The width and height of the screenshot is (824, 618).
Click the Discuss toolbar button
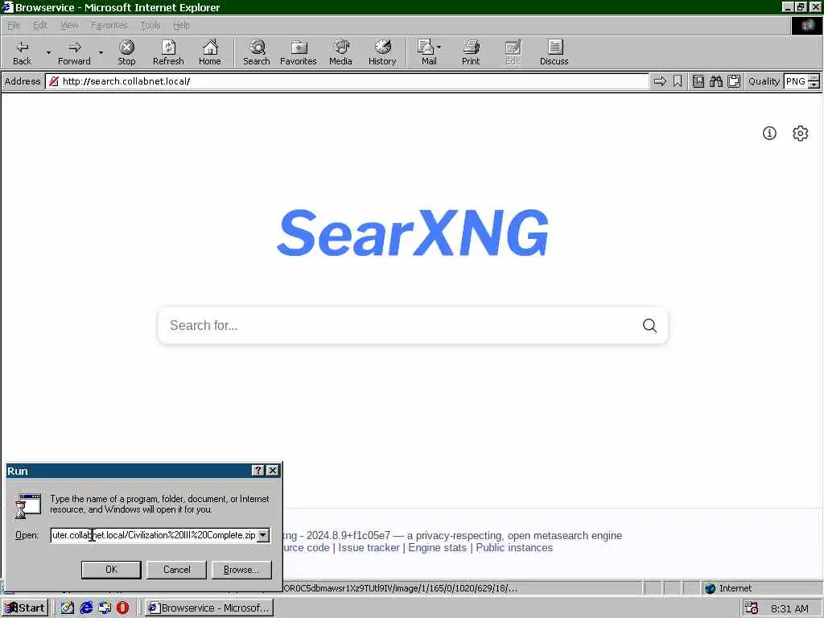click(x=554, y=52)
